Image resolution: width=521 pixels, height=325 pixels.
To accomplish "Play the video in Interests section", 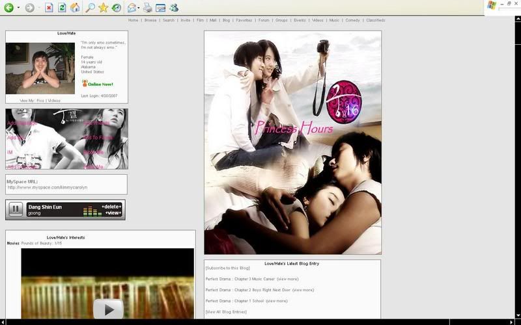I will pyautogui.click(x=108, y=308).
